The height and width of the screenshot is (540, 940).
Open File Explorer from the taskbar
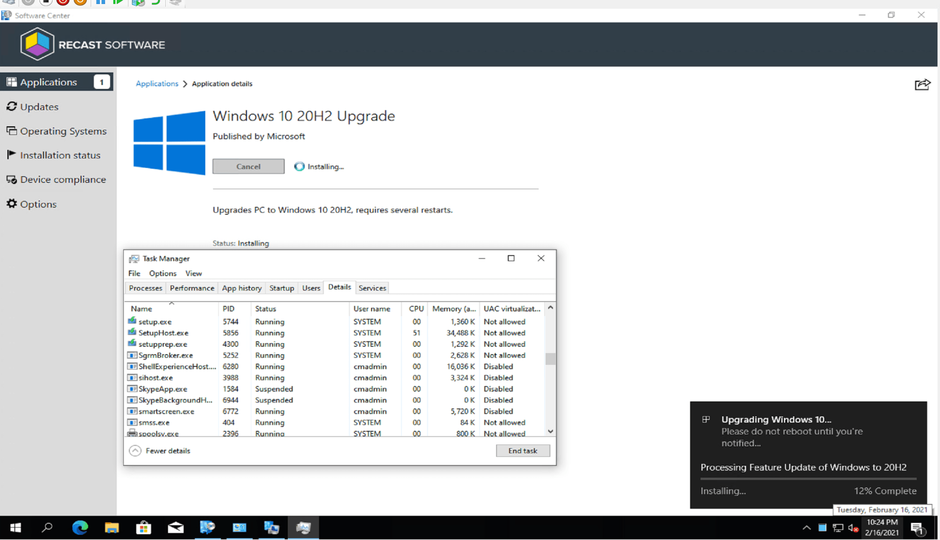point(111,527)
